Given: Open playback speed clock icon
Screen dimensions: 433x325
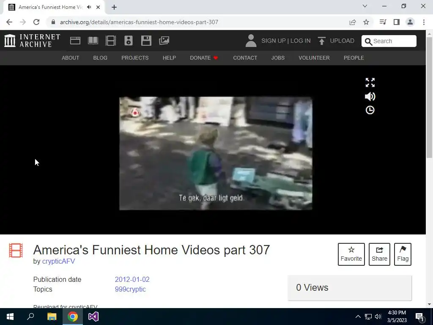Looking at the screenshot, I should pos(370,110).
